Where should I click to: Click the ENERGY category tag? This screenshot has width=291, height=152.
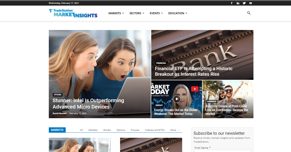click(x=159, y=105)
